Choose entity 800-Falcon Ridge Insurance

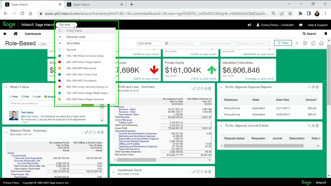click(x=85, y=99)
